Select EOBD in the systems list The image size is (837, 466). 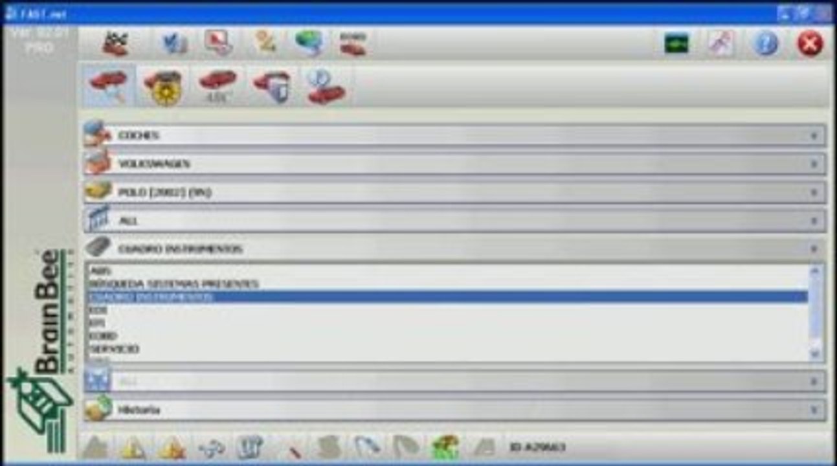[447, 336]
